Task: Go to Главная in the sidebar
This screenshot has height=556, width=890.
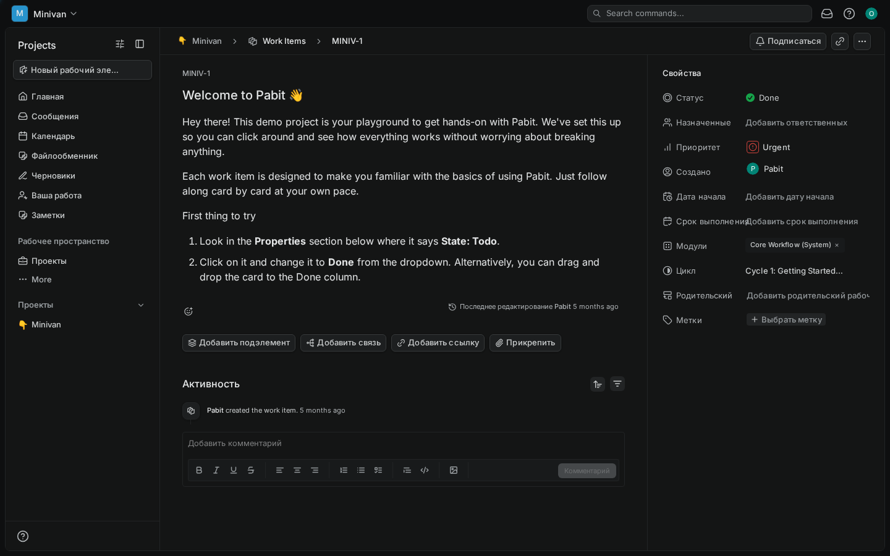Action: 82,96
